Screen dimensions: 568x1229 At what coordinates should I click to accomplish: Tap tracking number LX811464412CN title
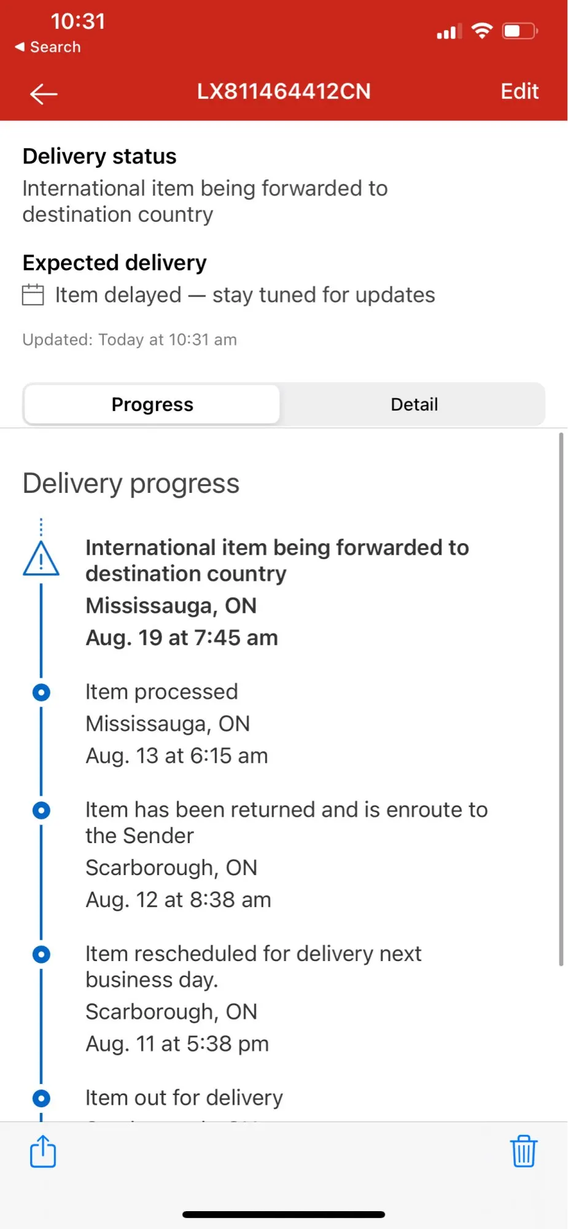284,92
